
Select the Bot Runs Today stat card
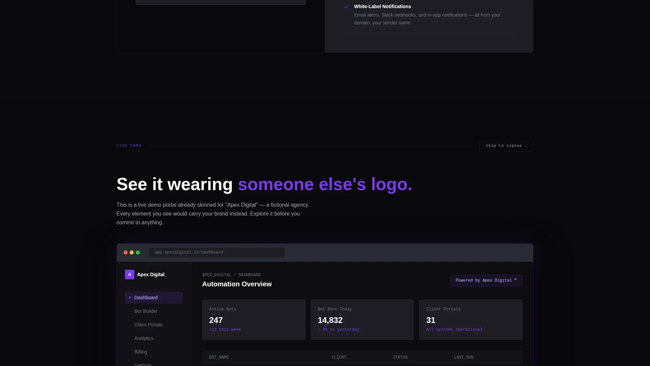click(362, 320)
